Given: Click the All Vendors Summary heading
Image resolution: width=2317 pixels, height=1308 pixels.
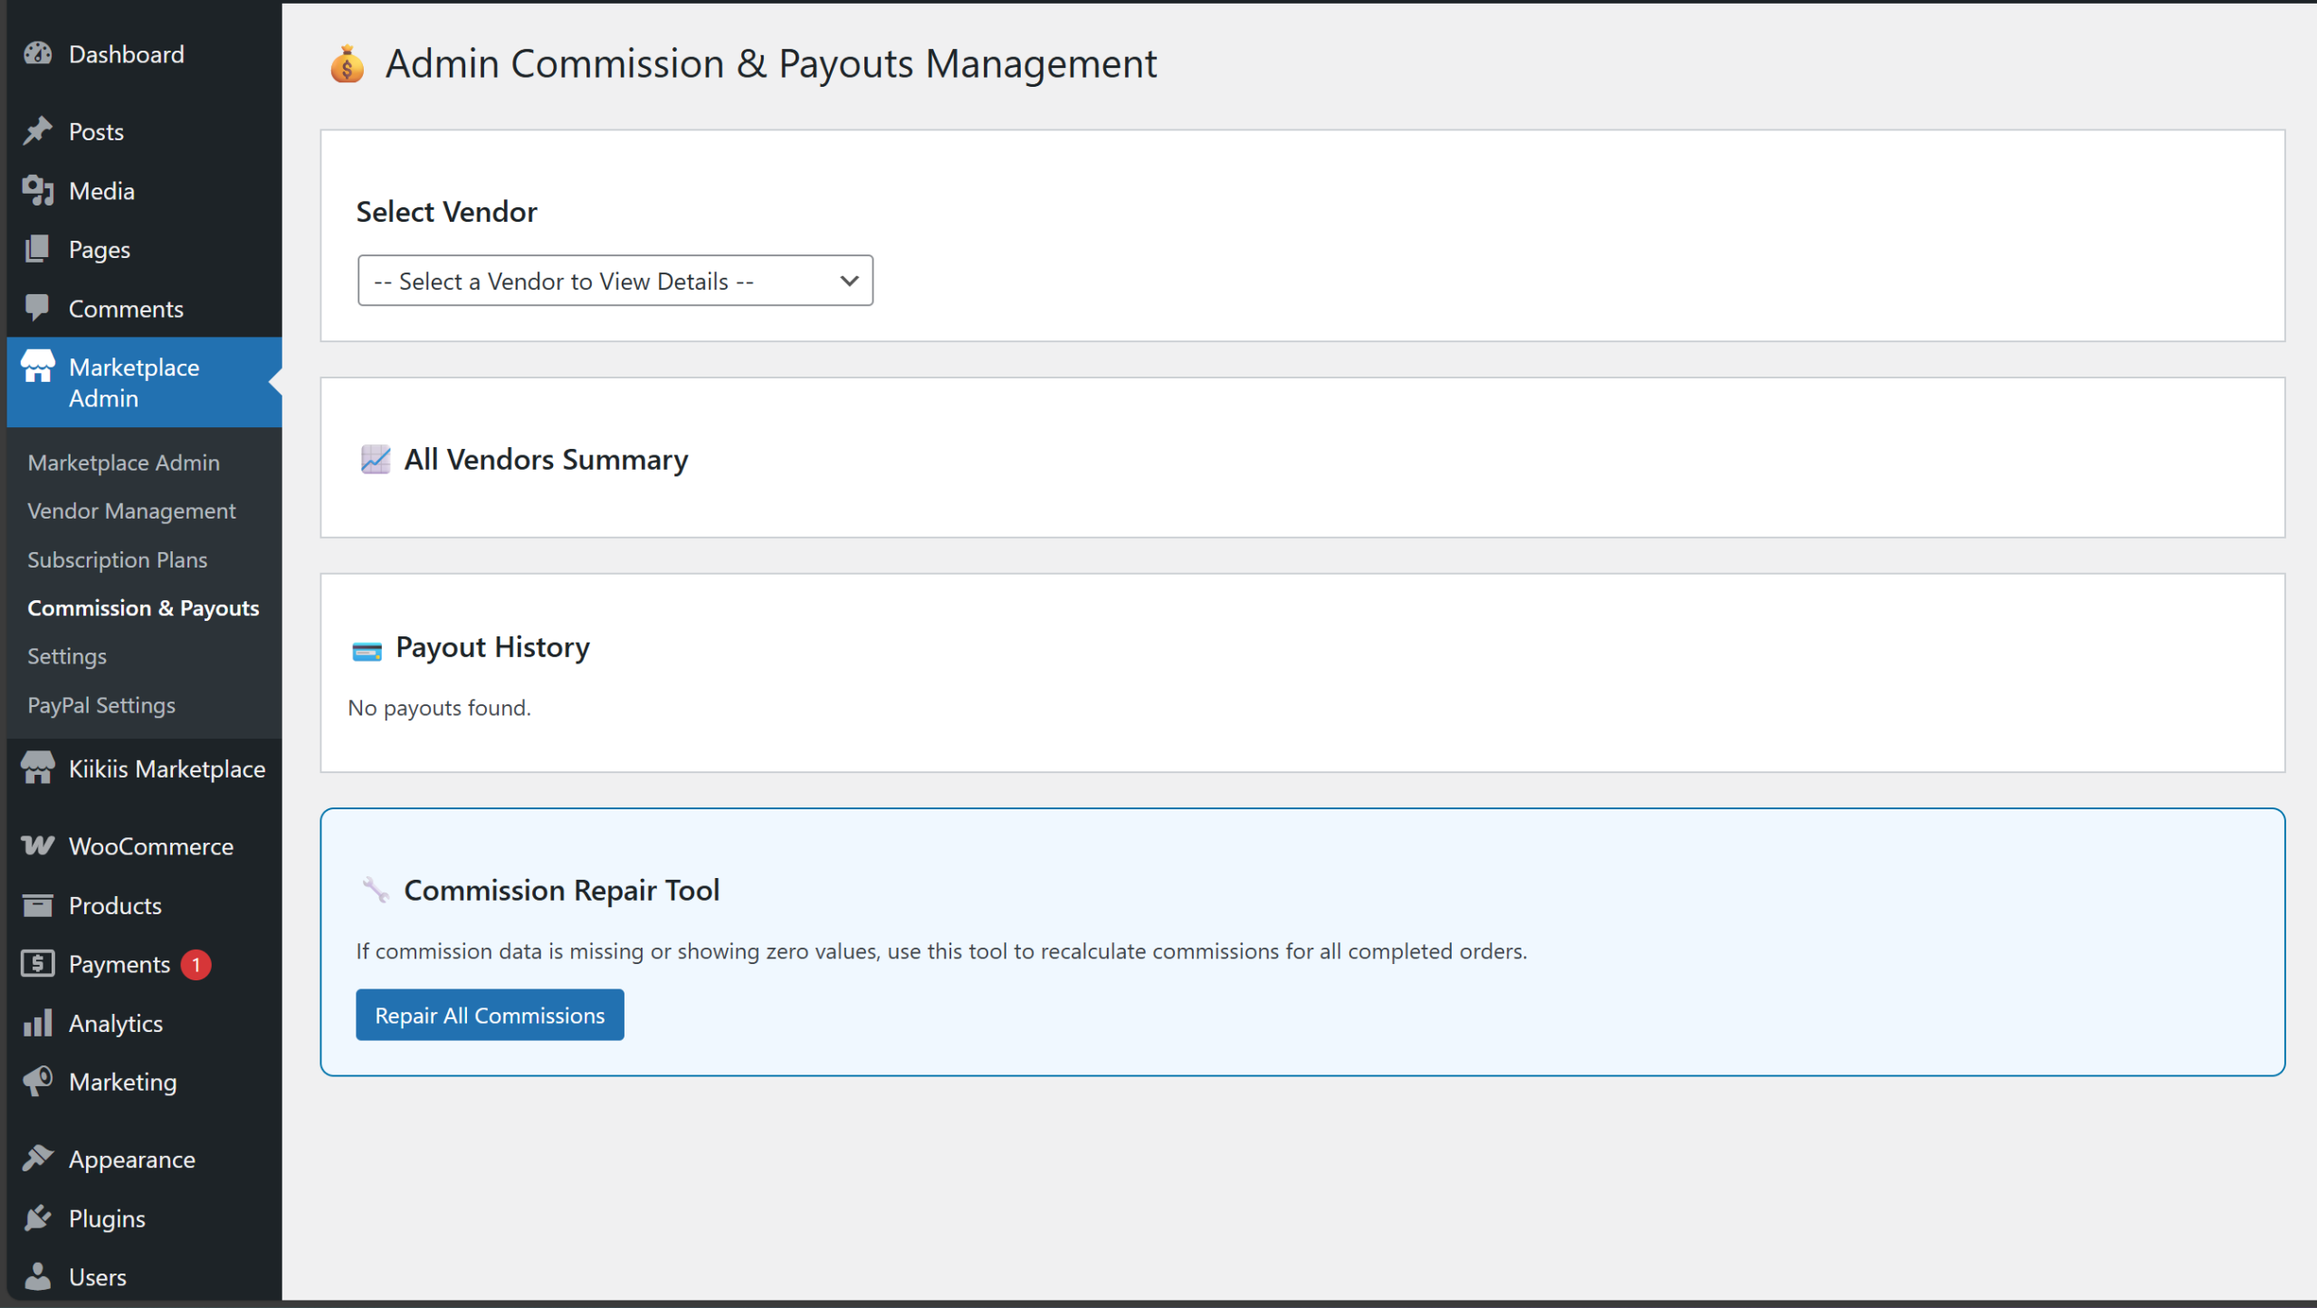Looking at the screenshot, I should click(546, 460).
